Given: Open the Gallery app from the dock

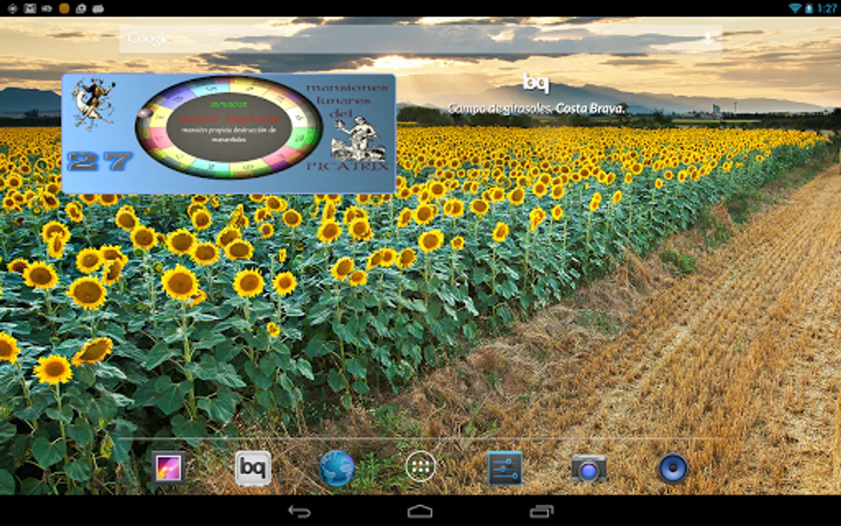Looking at the screenshot, I should pyautogui.click(x=168, y=468).
